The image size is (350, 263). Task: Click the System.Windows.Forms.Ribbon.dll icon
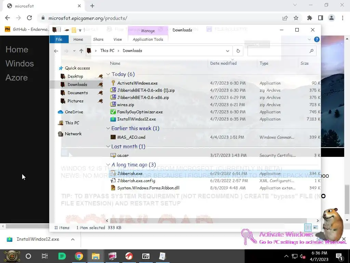[x=113, y=188]
